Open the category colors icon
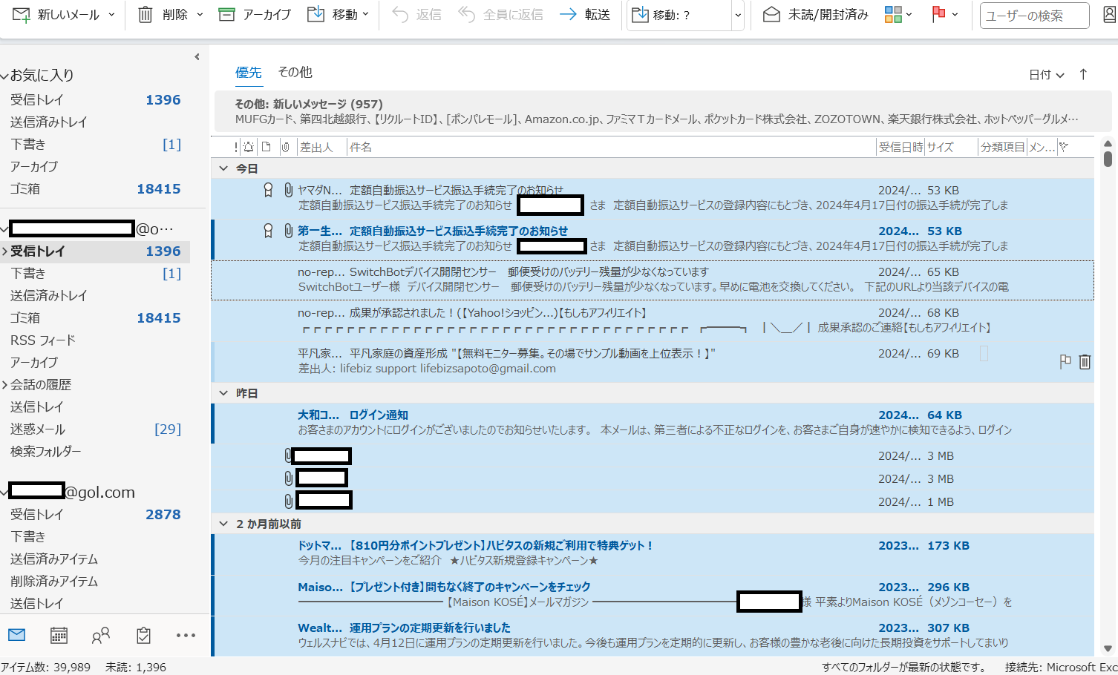Screen dimensions: 1118x675 tap(895, 15)
